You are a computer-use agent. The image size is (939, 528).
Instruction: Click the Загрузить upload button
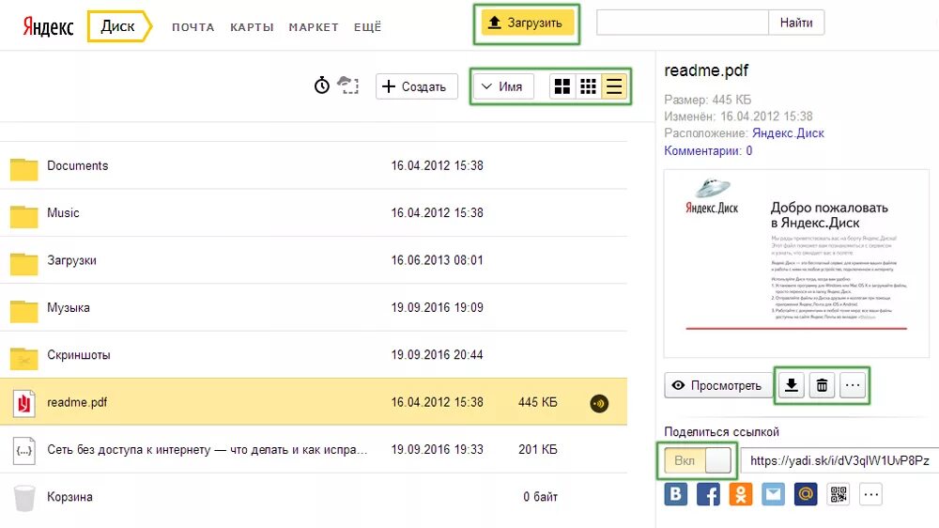pyautogui.click(x=527, y=23)
